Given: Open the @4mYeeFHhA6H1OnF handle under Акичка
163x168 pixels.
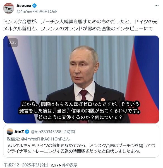Looking at the screenshot, I should pyautogui.click(x=37, y=11).
